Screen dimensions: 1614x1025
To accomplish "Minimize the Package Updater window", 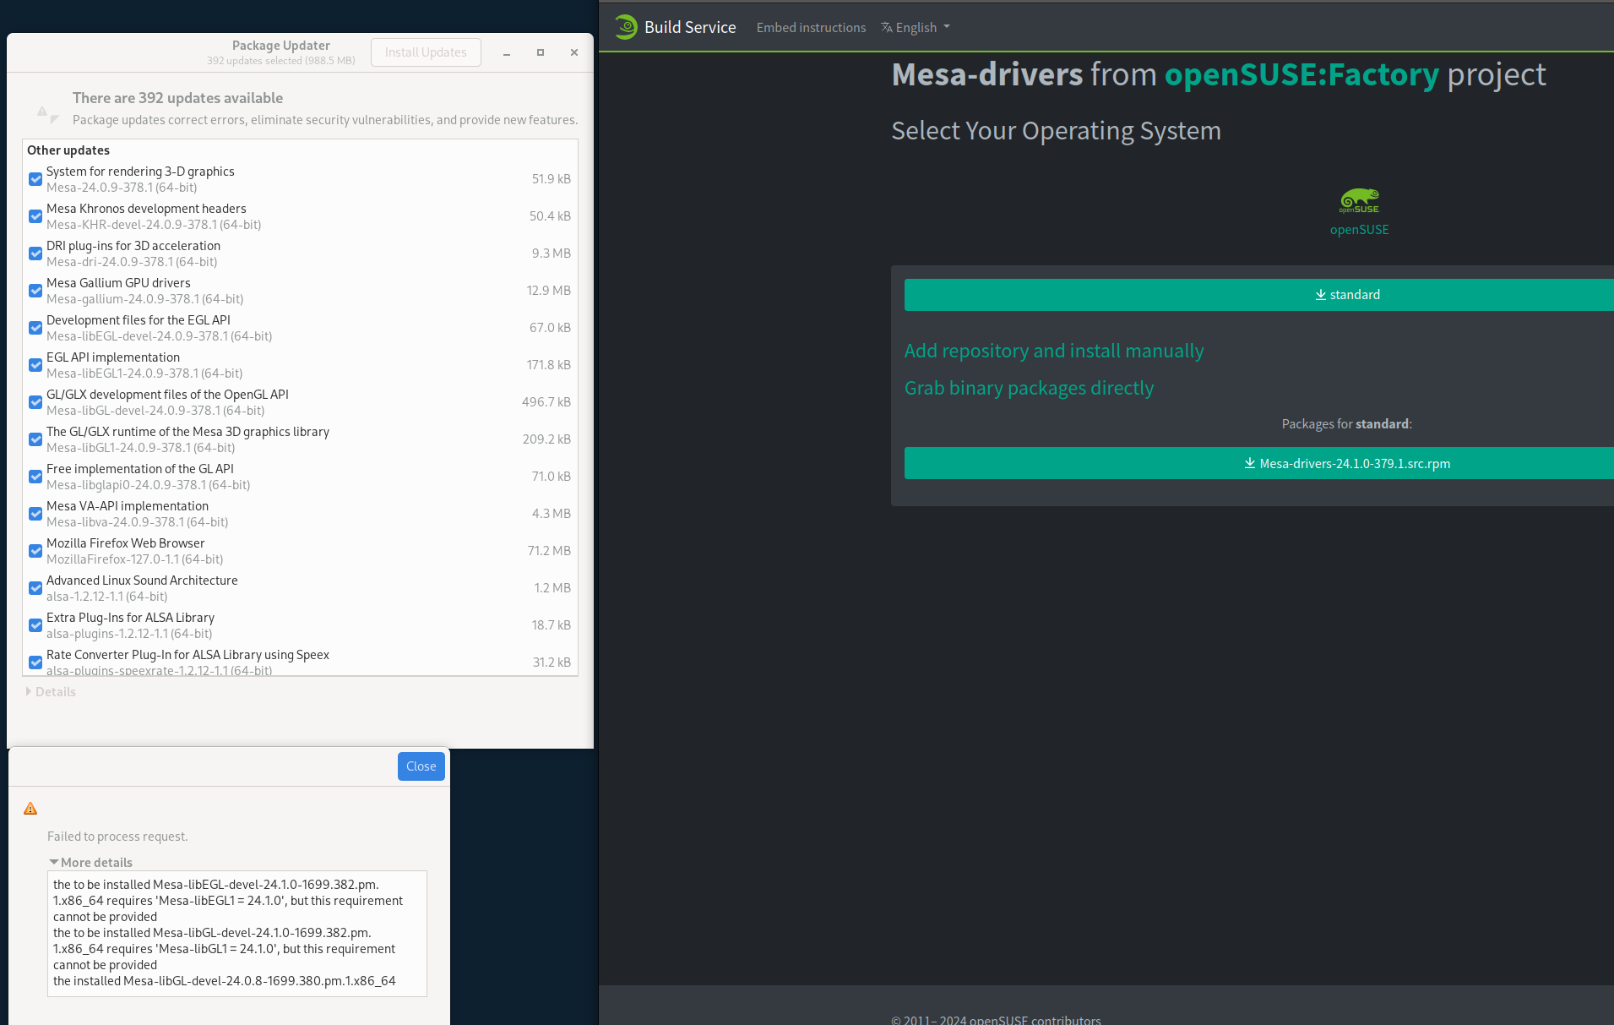I will 507,52.
